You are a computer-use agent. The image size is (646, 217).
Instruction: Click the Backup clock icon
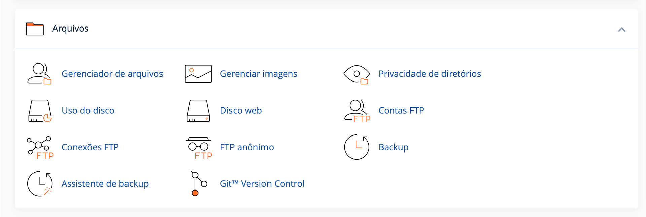point(356,147)
